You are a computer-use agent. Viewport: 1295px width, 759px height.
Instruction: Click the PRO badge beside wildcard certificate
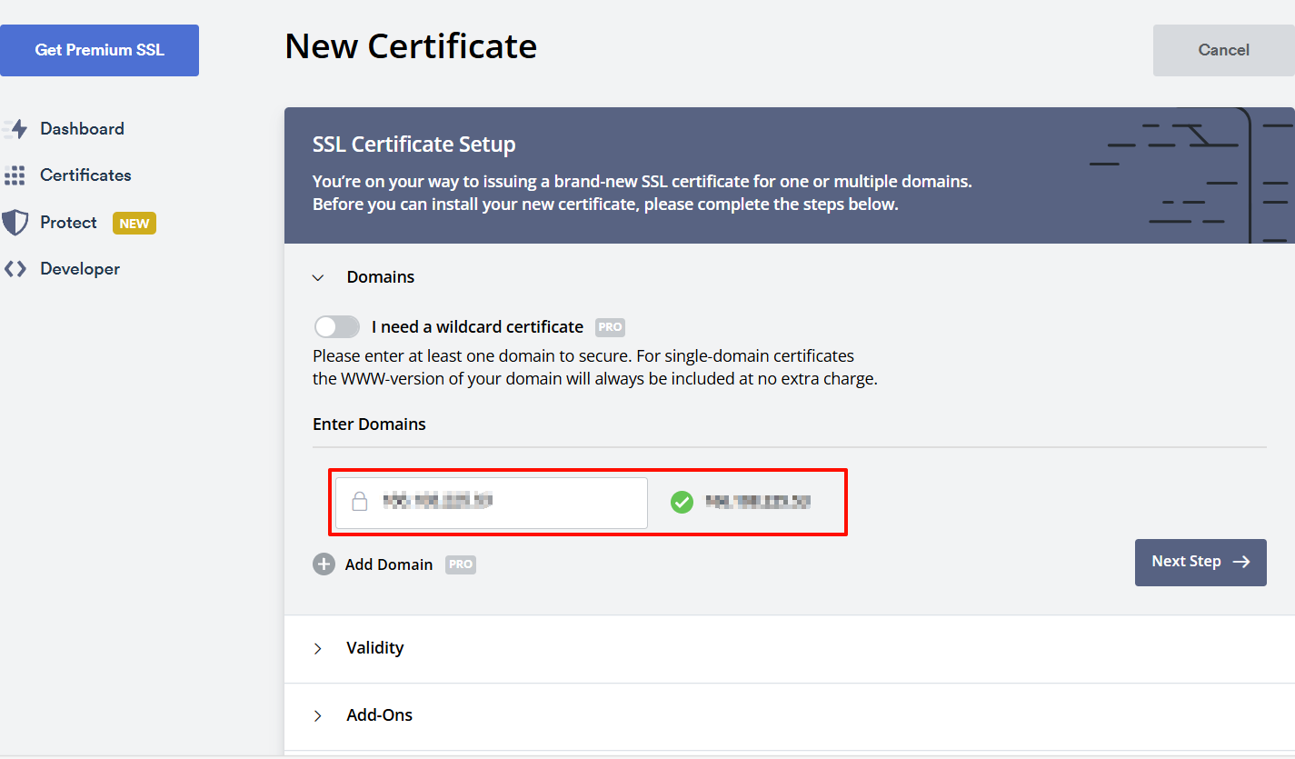pyautogui.click(x=610, y=327)
